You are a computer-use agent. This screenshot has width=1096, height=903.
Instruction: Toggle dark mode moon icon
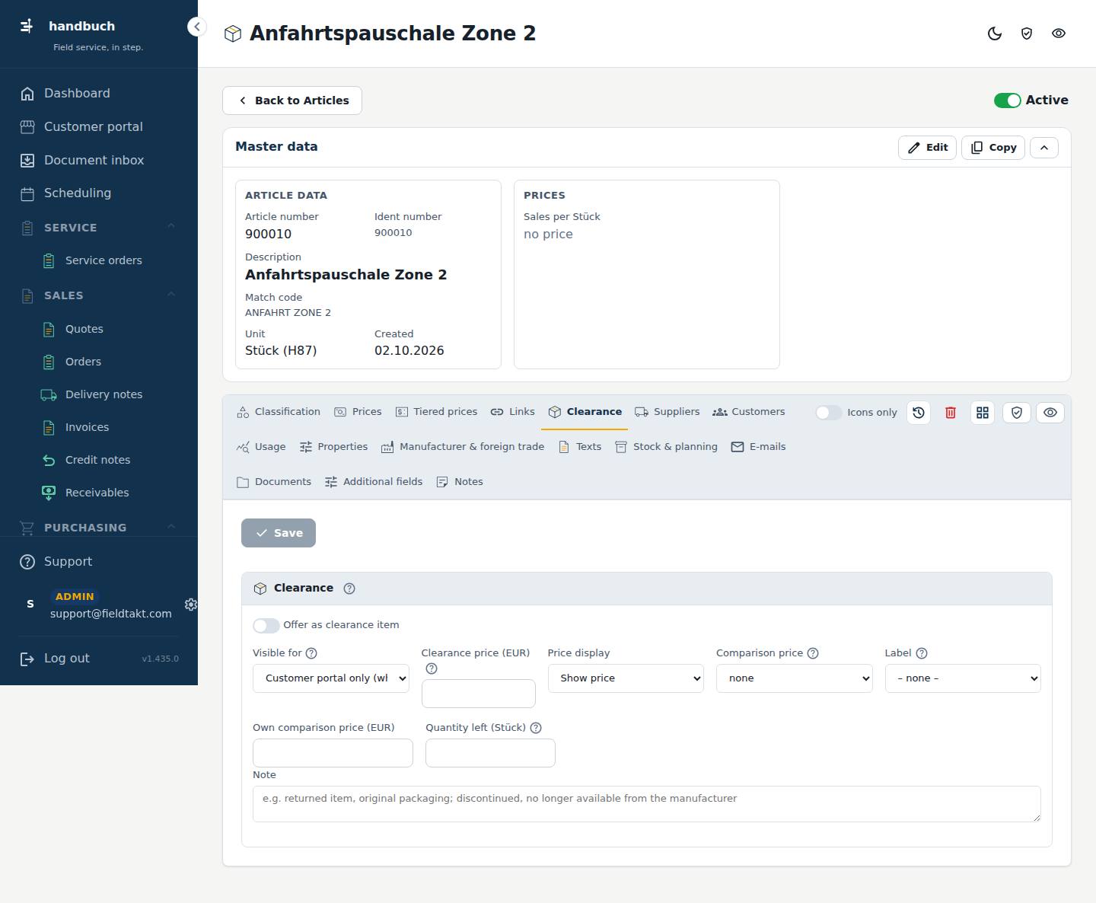pos(995,34)
